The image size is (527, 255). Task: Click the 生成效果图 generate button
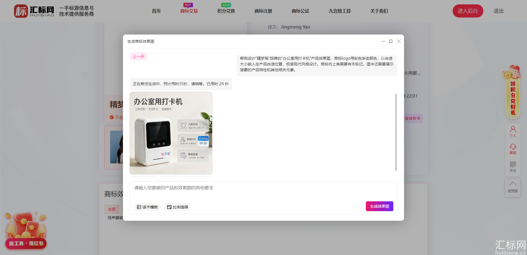pyautogui.click(x=380, y=206)
